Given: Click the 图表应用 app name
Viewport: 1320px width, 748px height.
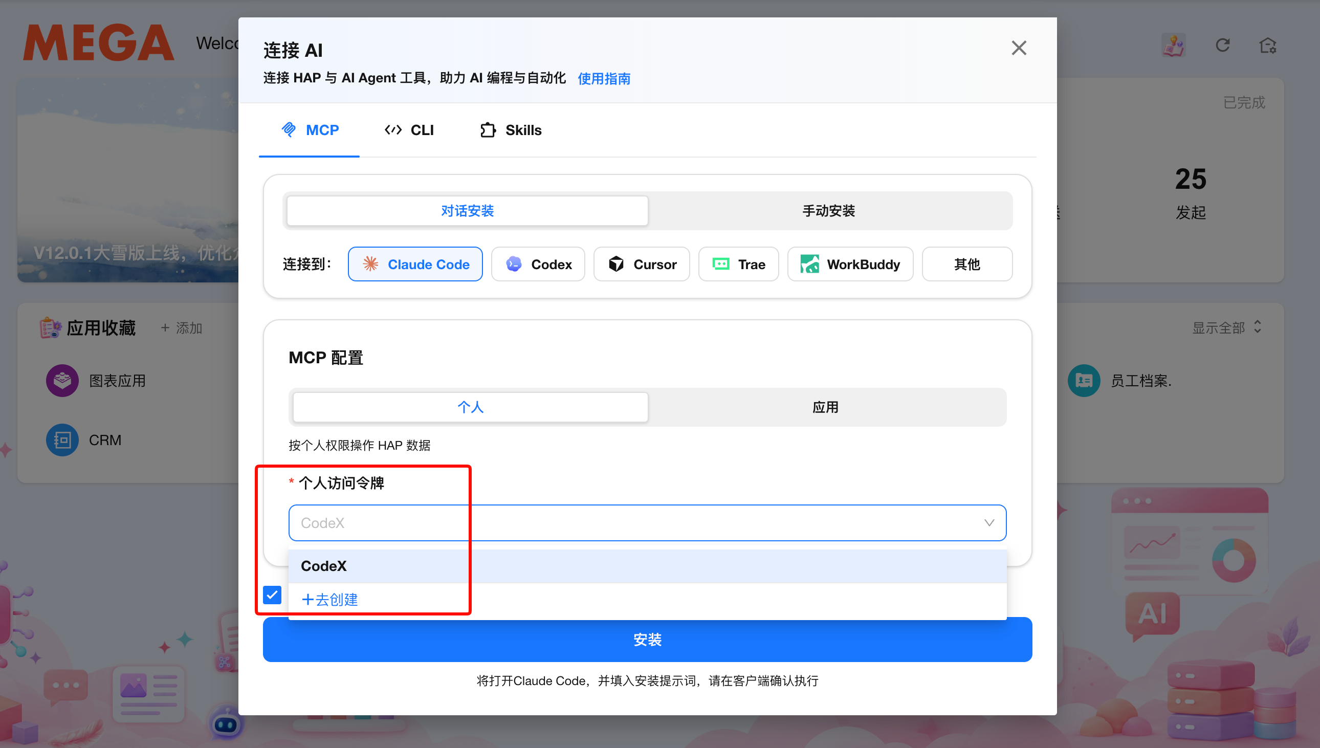Looking at the screenshot, I should [x=117, y=381].
